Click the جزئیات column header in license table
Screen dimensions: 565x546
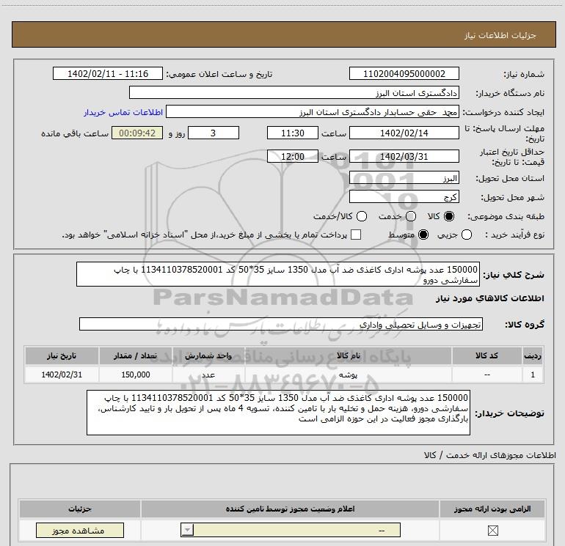point(80,509)
